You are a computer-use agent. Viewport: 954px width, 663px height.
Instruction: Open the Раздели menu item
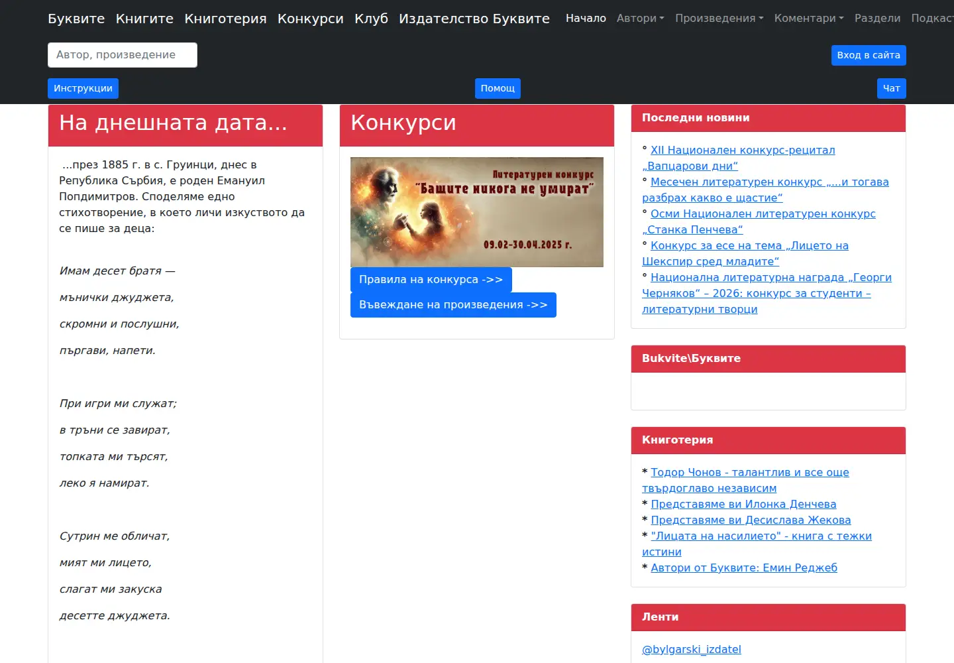point(877,19)
